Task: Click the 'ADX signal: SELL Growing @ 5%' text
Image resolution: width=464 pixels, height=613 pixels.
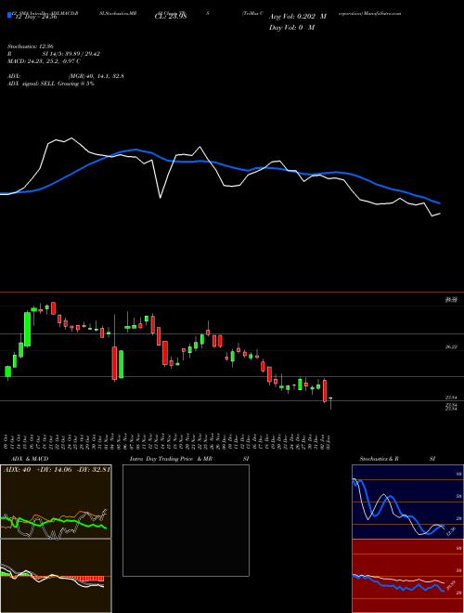Action: pyautogui.click(x=51, y=84)
